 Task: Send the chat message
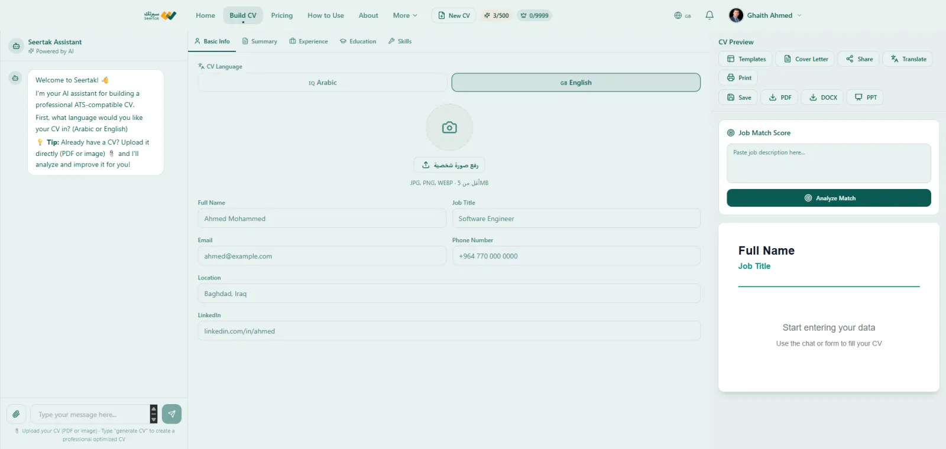point(171,414)
